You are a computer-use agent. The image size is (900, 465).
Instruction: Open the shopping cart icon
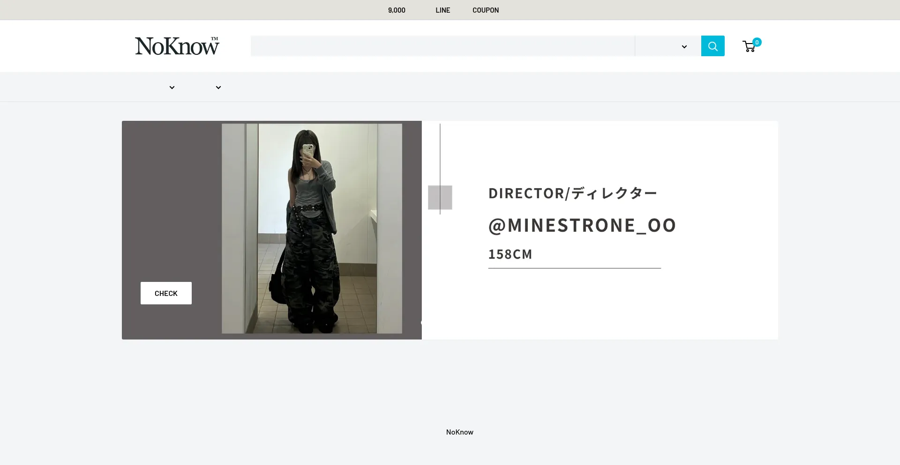point(749,46)
